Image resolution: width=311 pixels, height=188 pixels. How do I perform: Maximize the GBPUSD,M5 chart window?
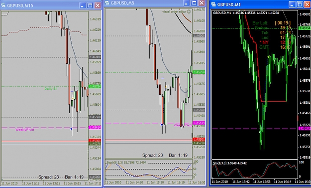pos(194,3)
